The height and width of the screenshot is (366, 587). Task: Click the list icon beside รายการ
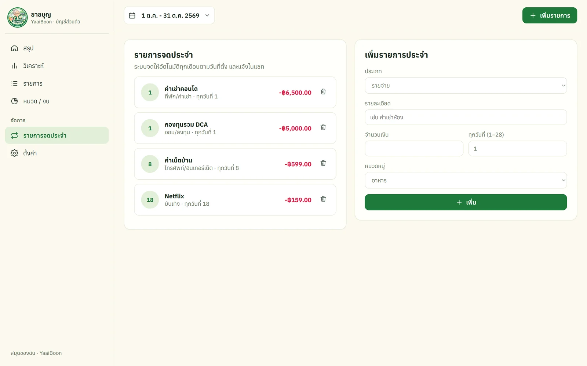pos(14,83)
